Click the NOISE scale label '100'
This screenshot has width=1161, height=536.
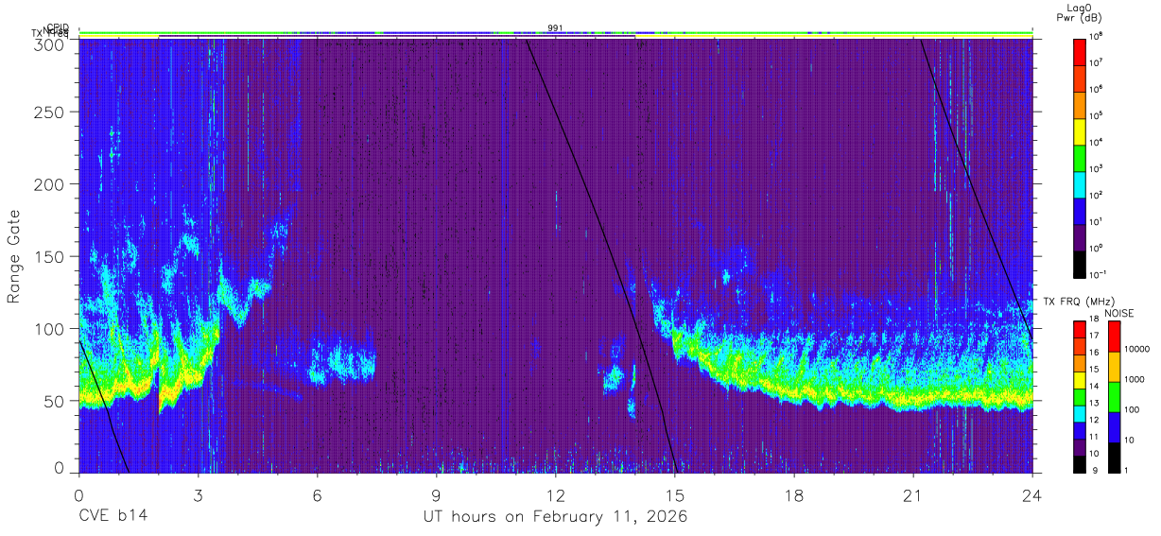(1133, 411)
